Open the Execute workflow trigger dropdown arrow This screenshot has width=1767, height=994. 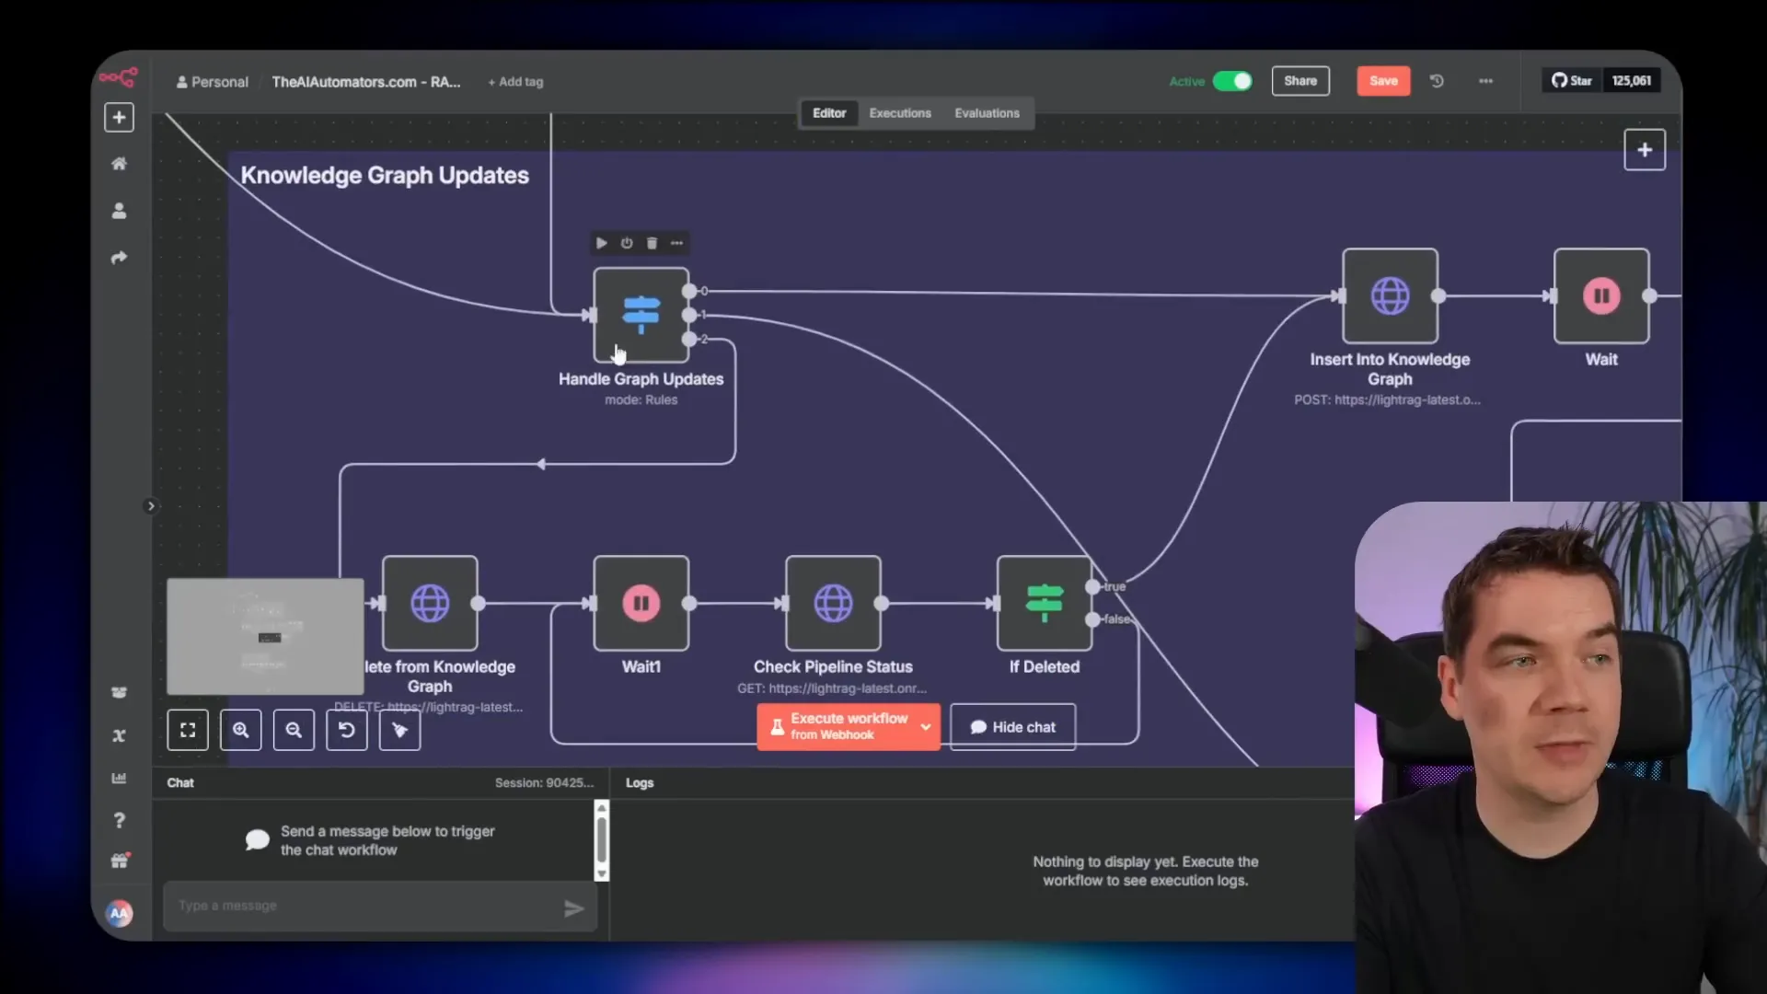pyautogui.click(x=926, y=727)
